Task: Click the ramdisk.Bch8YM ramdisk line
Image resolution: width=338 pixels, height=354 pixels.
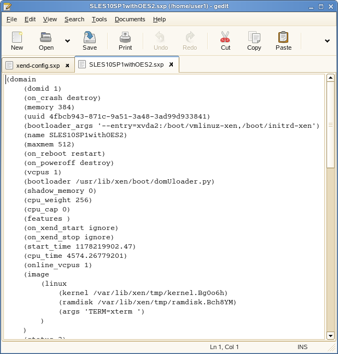Action: (148, 302)
